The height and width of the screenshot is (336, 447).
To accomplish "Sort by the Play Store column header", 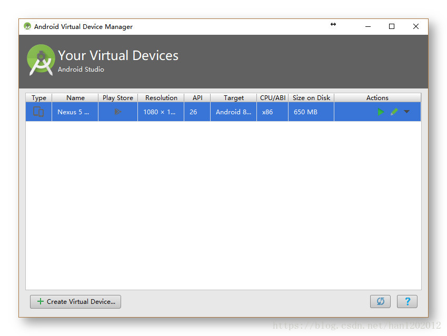I will [x=118, y=98].
